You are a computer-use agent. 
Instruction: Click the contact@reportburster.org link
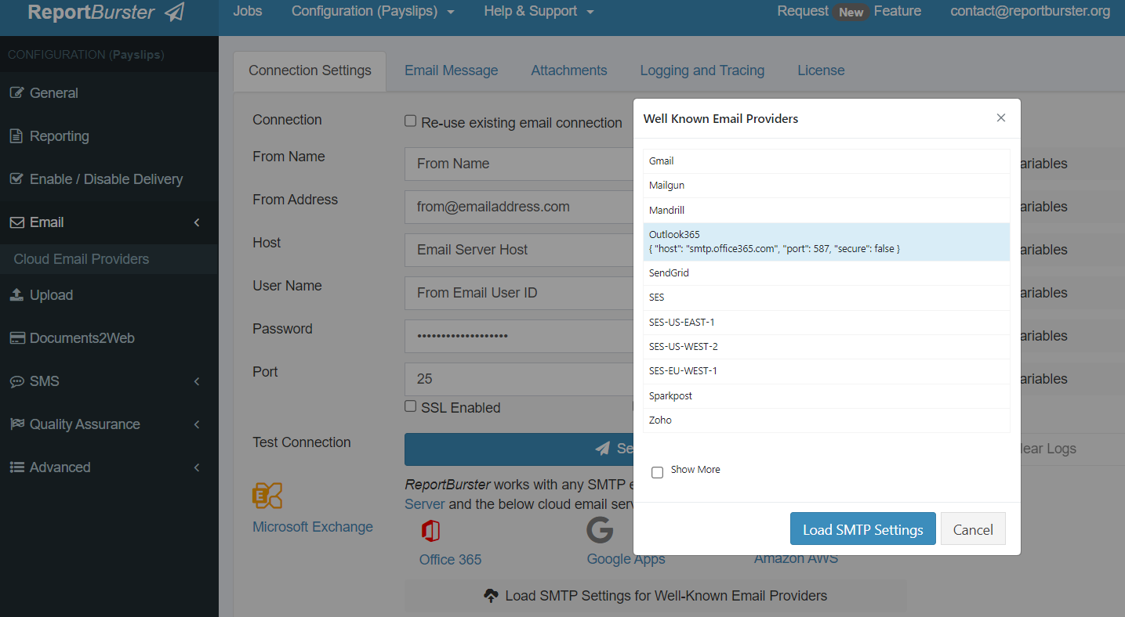(1030, 11)
